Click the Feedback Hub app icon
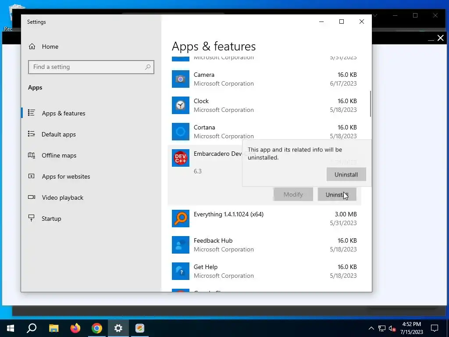449x337 pixels. pos(180,245)
